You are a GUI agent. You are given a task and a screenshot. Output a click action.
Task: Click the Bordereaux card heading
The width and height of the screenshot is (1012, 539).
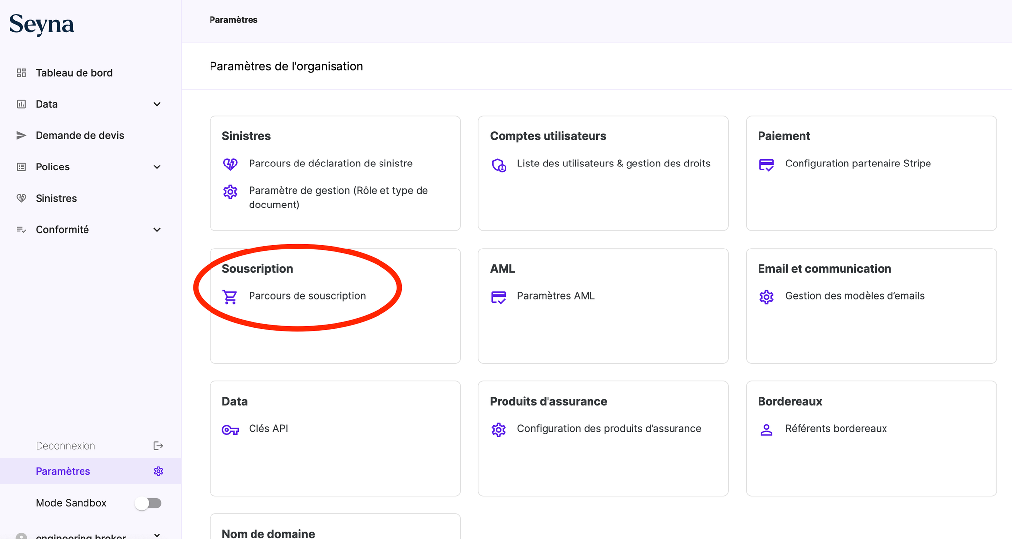pos(790,401)
